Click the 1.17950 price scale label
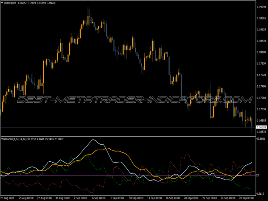 (x=261, y=63)
